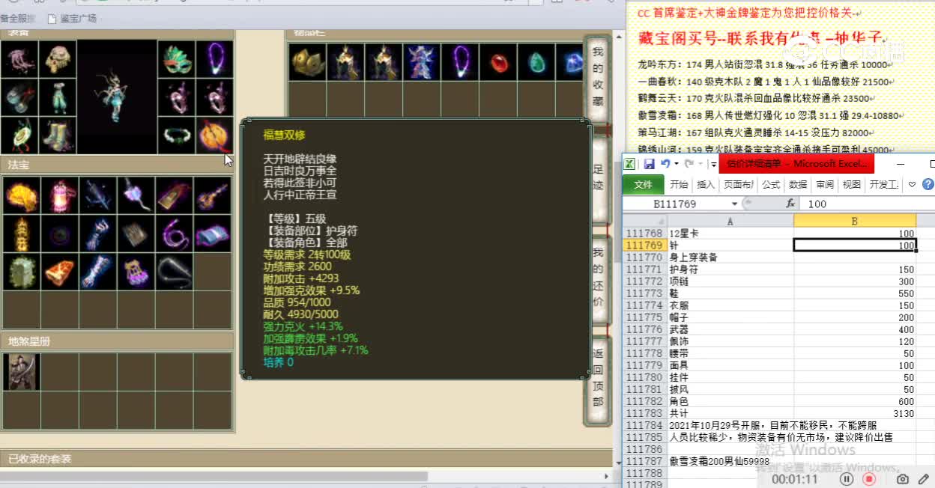Image resolution: width=935 pixels, height=488 pixels.
Task: Select cell containing 护身符
Action: point(730,269)
